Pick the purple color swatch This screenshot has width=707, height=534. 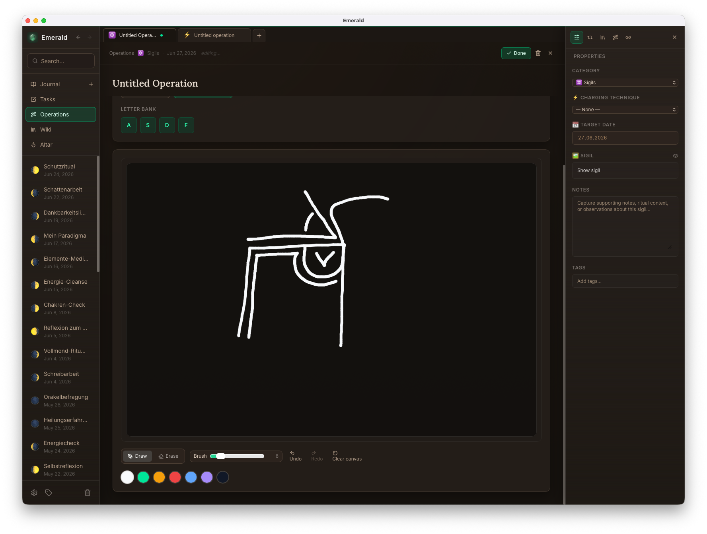(207, 477)
